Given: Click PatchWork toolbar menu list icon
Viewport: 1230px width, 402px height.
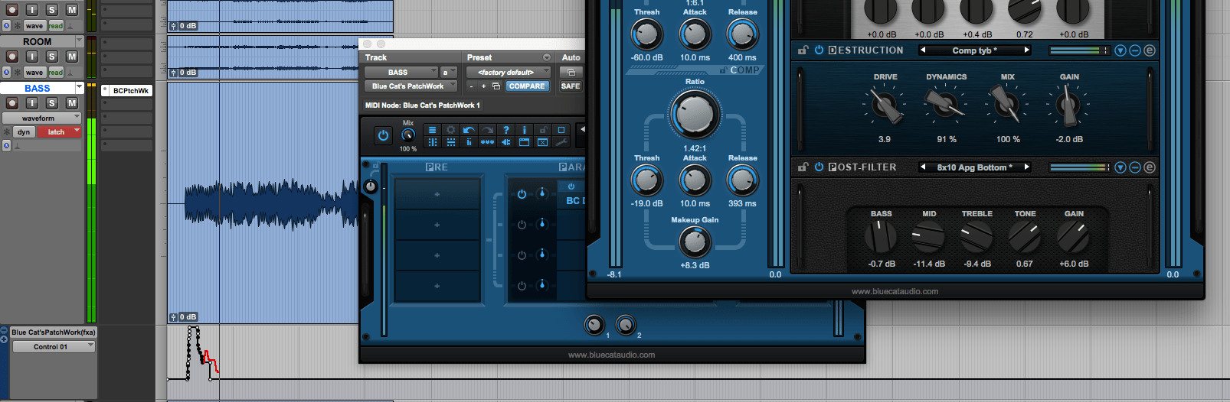Looking at the screenshot, I should [432, 130].
